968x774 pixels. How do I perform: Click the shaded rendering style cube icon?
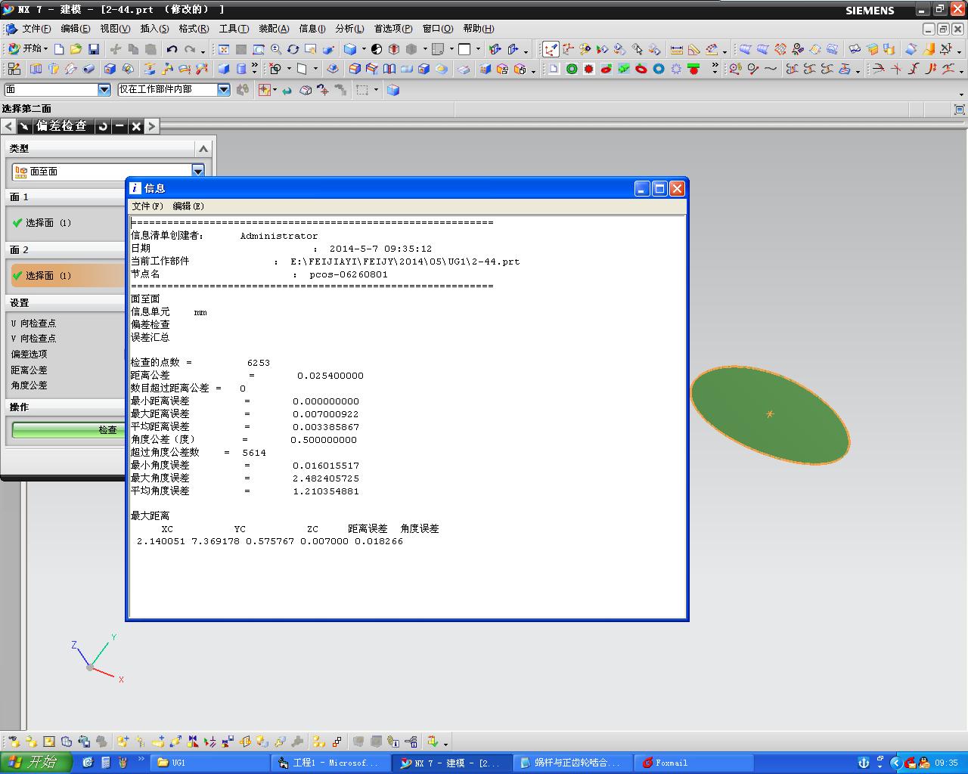pos(350,49)
